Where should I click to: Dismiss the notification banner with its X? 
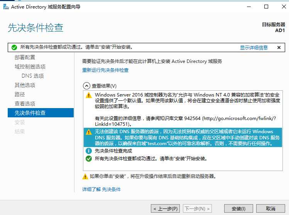pyautogui.click(x=279, y=47)
